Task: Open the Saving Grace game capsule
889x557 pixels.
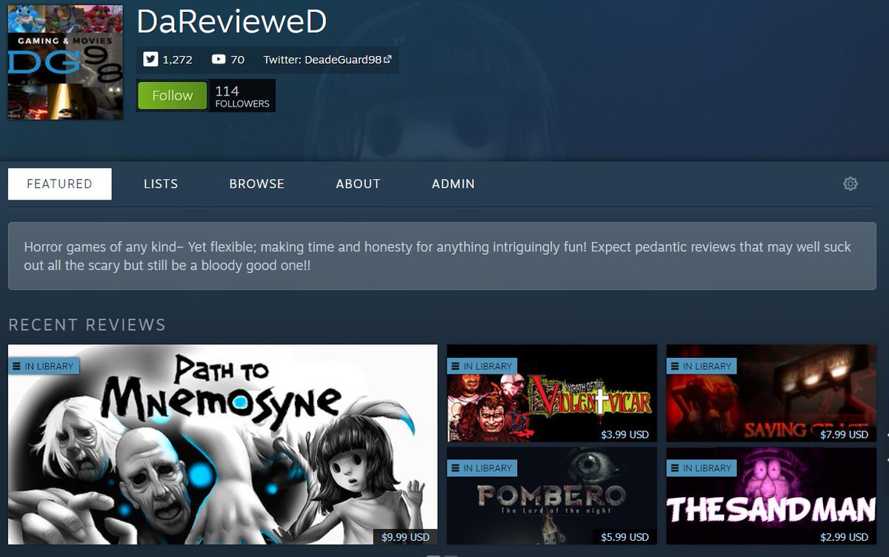Action: (771, 393)
